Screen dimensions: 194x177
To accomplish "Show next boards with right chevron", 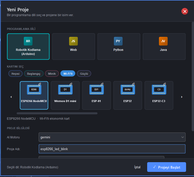I will (181, 97).
